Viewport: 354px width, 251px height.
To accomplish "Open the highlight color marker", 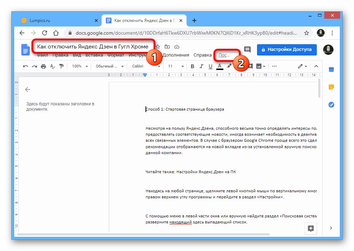I will (x=229, y=66).
